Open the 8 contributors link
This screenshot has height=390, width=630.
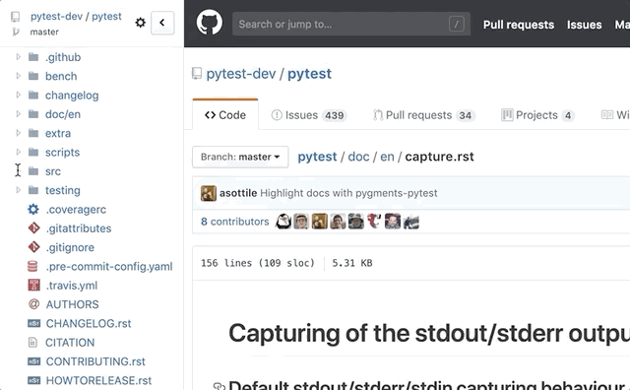pyautogui.click(x=234, y=222)
